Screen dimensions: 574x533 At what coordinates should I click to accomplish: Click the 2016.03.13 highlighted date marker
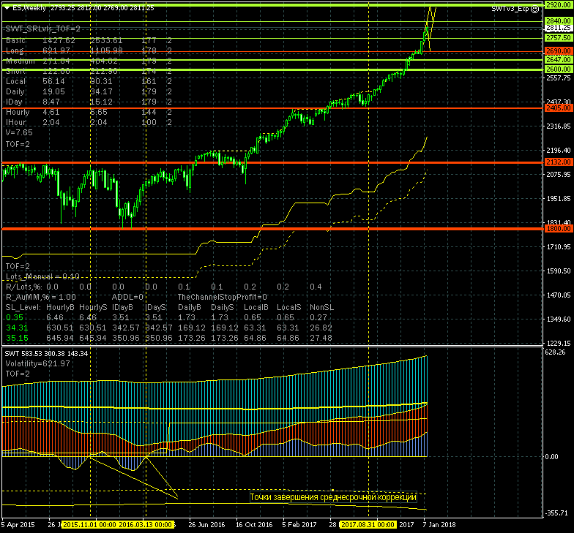point(146,524)
